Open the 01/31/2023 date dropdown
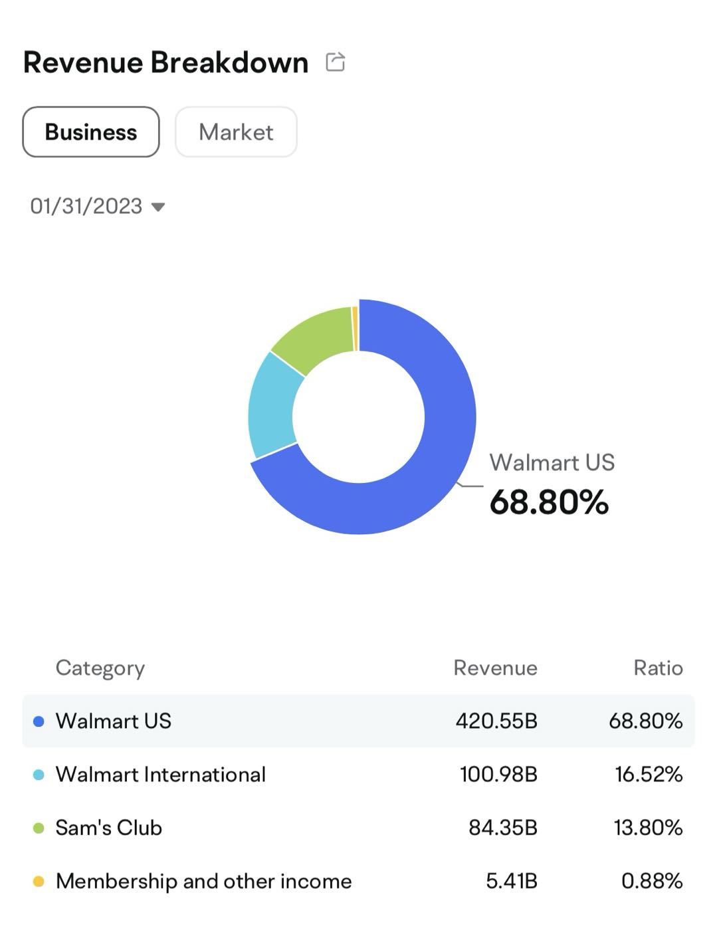The image size is (717, 950). pyautogui.click(x=97, y=206)
